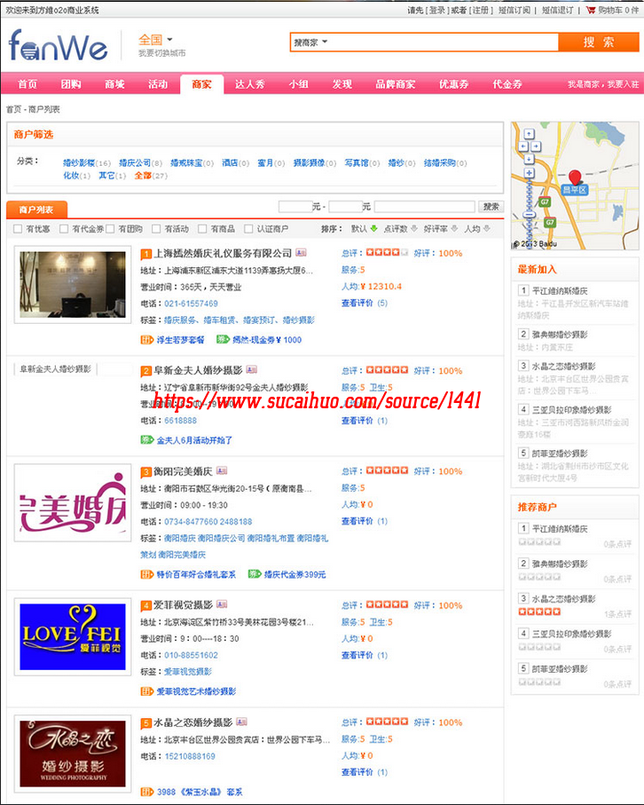Click the map zoom-in plus button
Viewport: 644px width, 805px height.
pos(528,175)
